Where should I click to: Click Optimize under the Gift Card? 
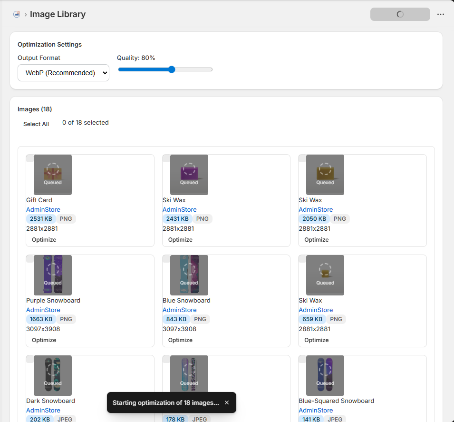[x=44, y=240]
